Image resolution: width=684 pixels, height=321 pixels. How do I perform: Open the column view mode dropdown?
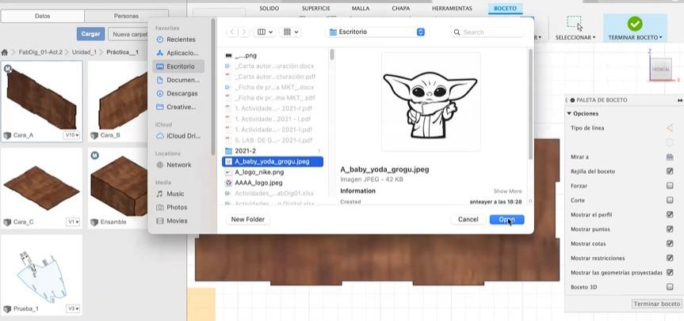(265, 32)
